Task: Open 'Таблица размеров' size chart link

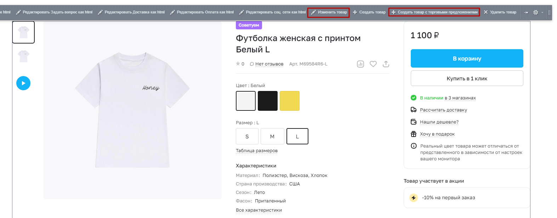Action: pos(257,151)
